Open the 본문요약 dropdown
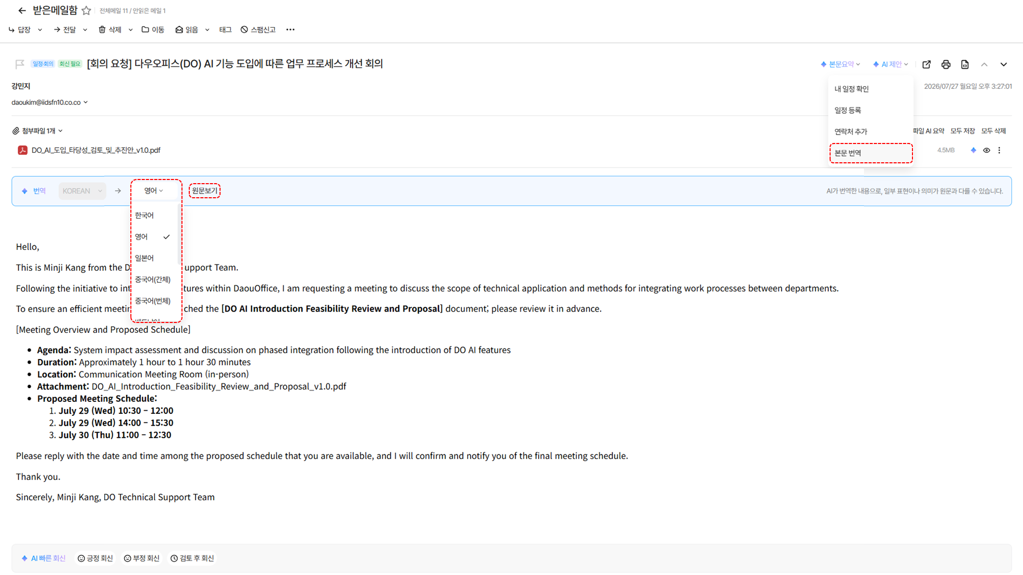This screenshot has width=1023, height=575. coord(841,64)
